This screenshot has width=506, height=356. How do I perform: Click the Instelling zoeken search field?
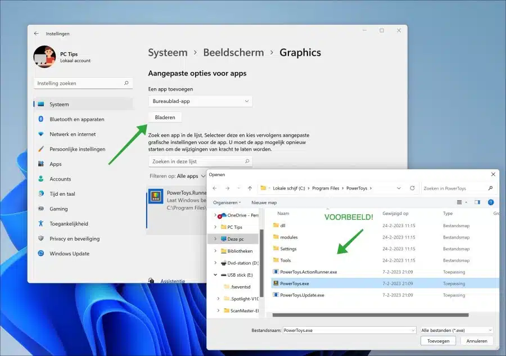tap(83, 83)
